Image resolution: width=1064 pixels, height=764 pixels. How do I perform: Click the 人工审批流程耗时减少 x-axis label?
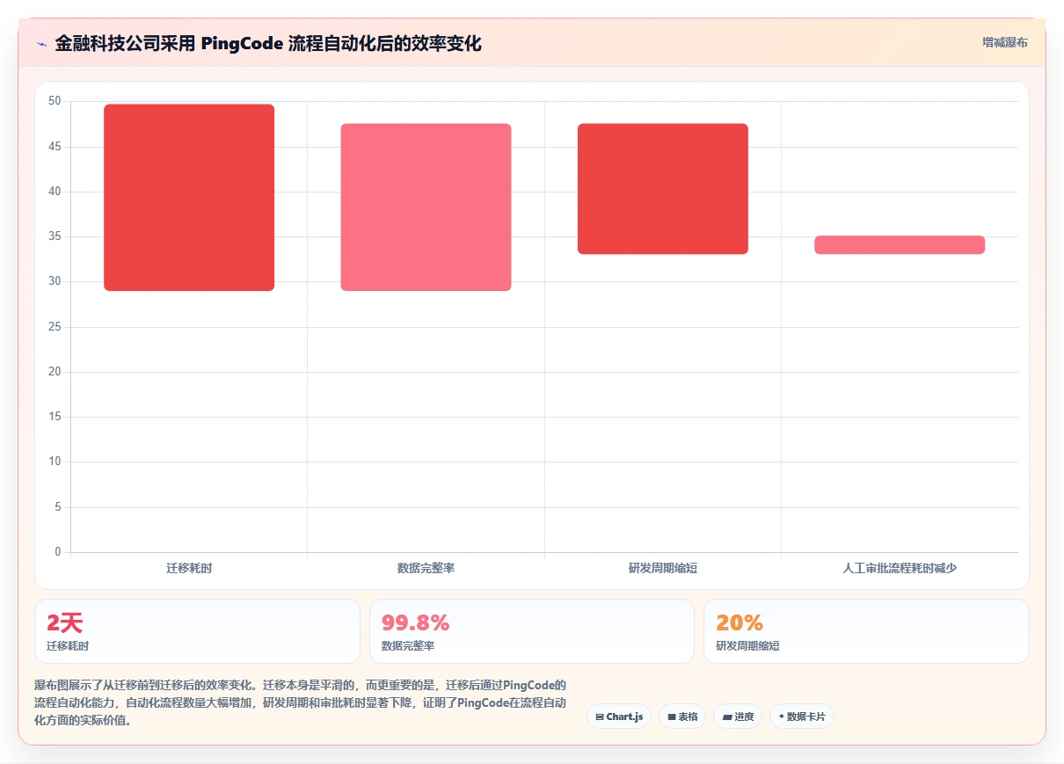coord(900,568)
